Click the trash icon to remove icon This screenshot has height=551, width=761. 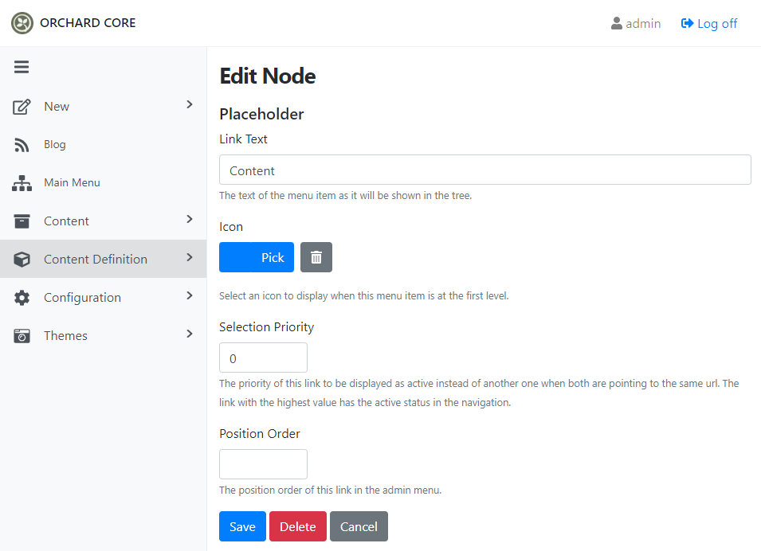click(x=316, y=257)
